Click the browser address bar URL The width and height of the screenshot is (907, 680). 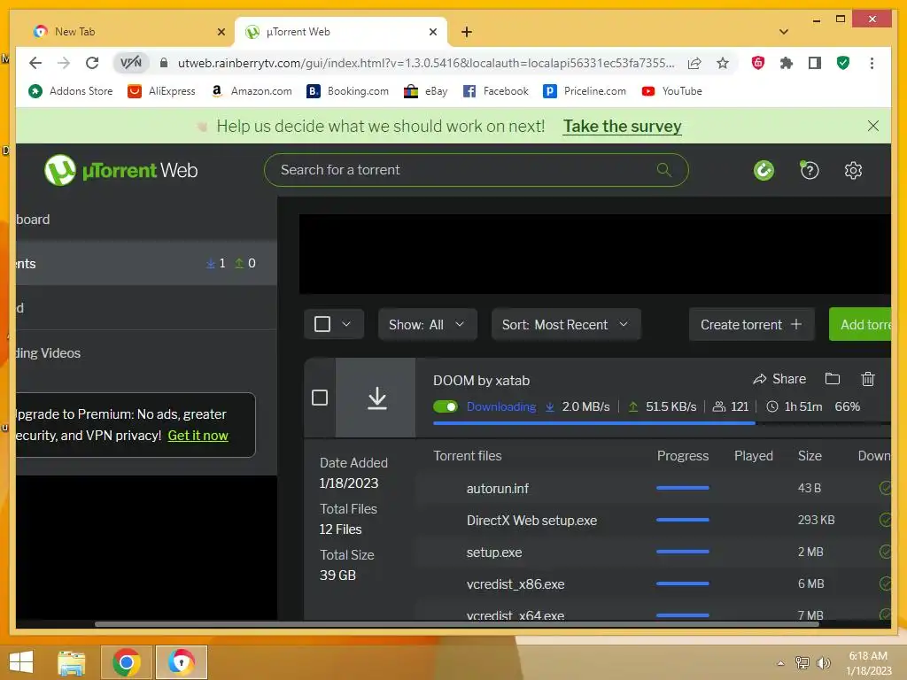tap(426, 63)
